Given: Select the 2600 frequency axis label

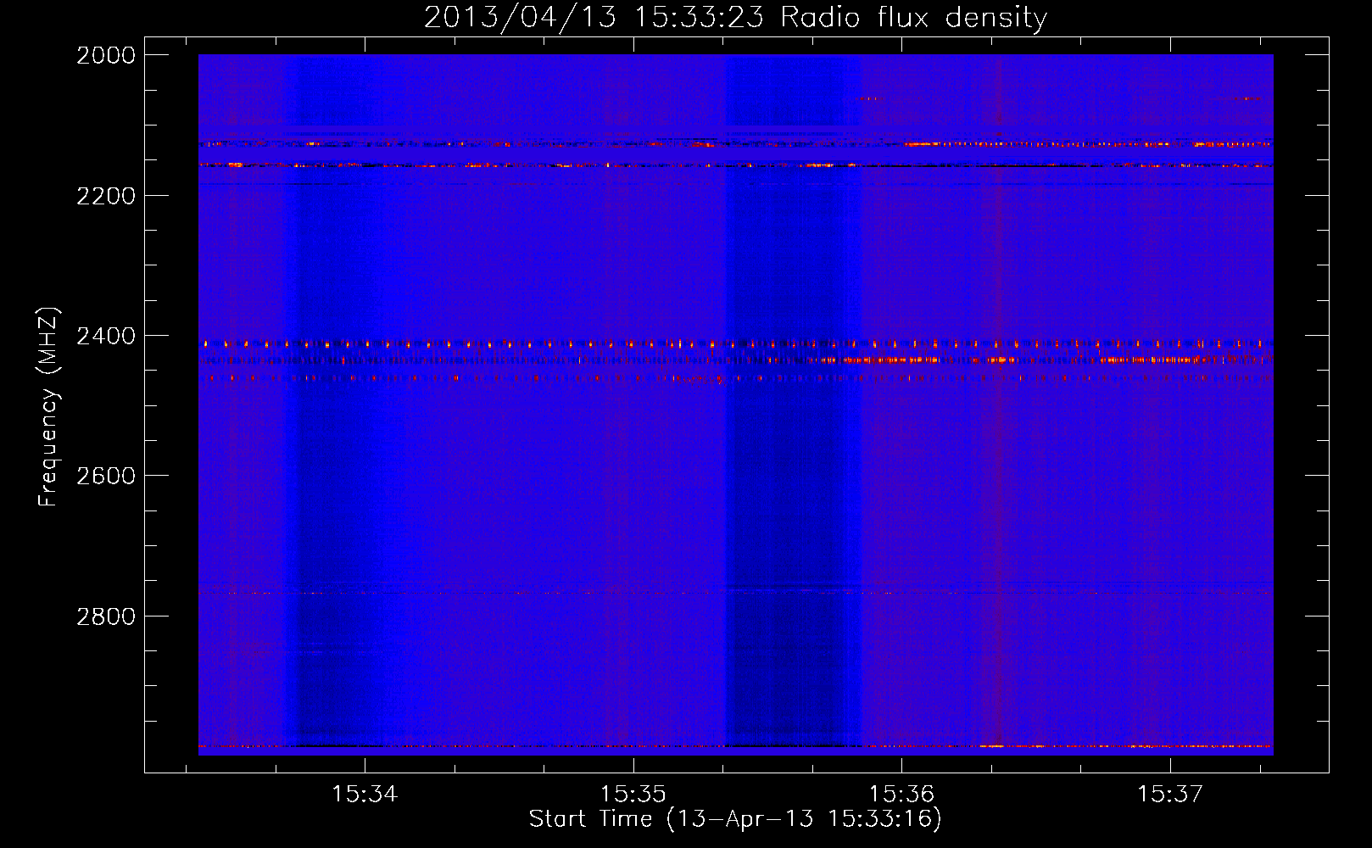Looking at the screenshot, I should point(106,476).
